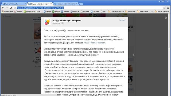Close the Sociate.ru tab

[77, 4]
